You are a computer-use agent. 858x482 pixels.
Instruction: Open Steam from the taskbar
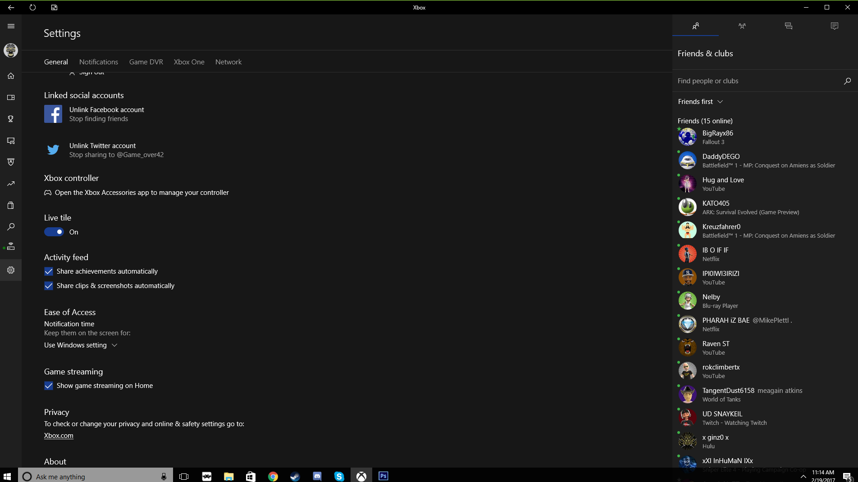[x=295, y=476]
